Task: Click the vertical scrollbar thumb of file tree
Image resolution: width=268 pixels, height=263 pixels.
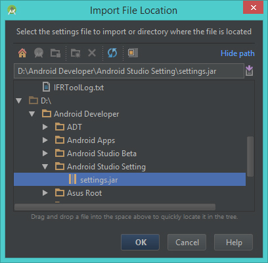Action: pyautogui.click(x=250, y=156)
